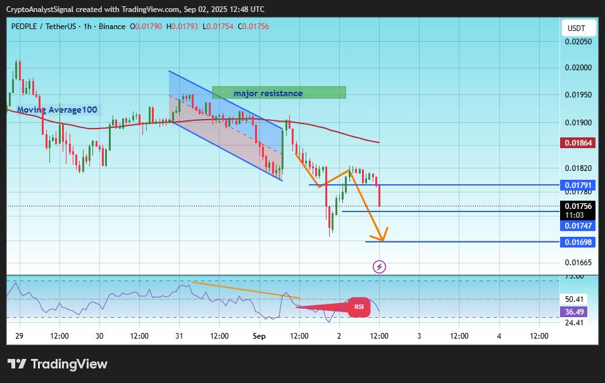This screenshot has width=605, height=383.
Task: Click the current price 0.01756 countdown label
Action: pyautogui.click(x=578, y=211)
